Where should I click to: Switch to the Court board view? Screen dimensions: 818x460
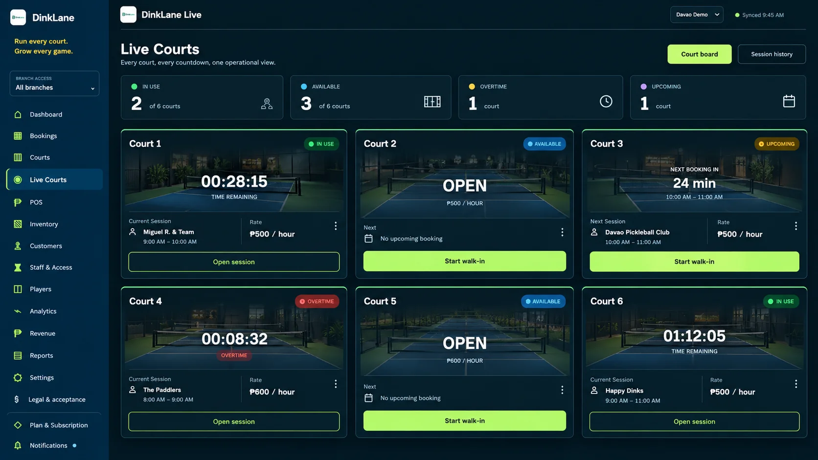tap(699, 54)
